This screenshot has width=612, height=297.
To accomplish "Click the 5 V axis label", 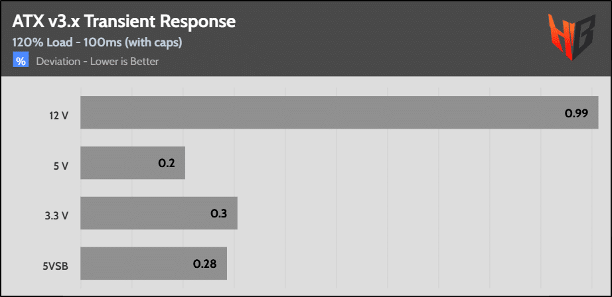I will (62, 166).
